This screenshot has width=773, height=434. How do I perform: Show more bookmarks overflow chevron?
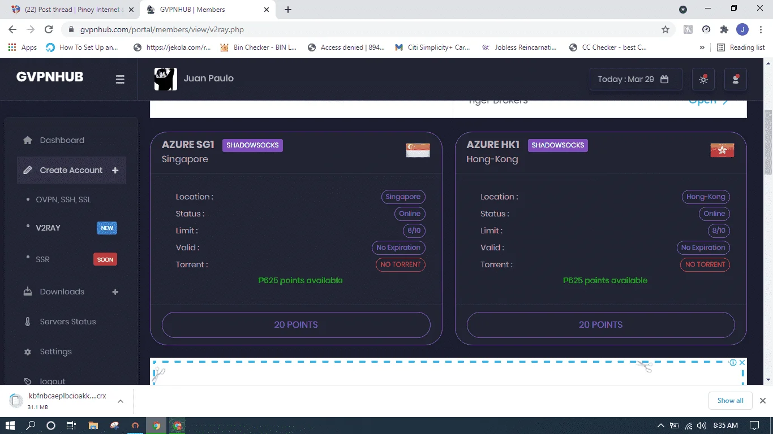pos(702,47)
